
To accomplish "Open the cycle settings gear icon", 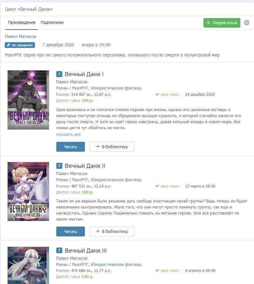I will (x=247, y=23).
